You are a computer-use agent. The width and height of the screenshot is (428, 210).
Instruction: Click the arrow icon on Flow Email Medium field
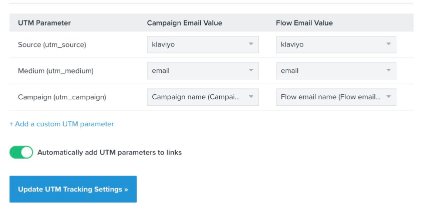388,70
